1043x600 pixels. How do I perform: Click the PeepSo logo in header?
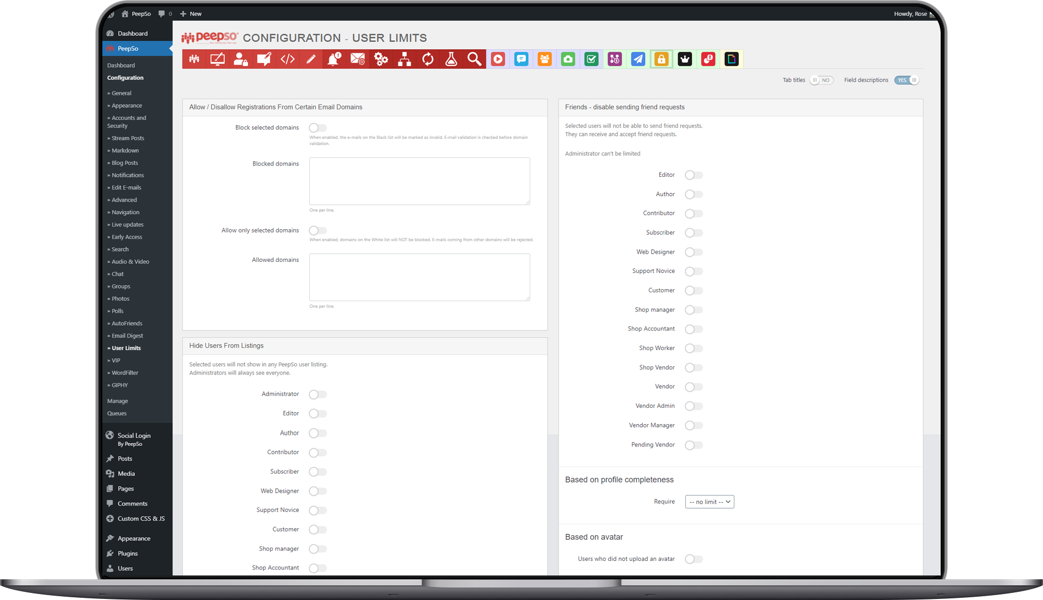210,38
